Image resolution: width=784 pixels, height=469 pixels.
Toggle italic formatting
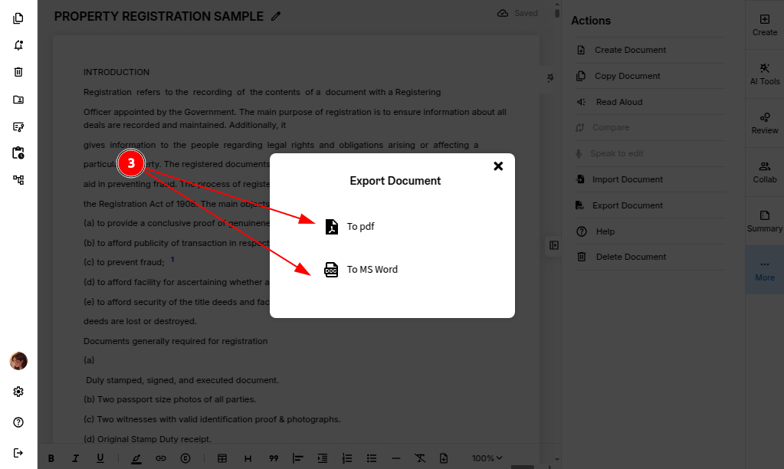pos(75,458)
